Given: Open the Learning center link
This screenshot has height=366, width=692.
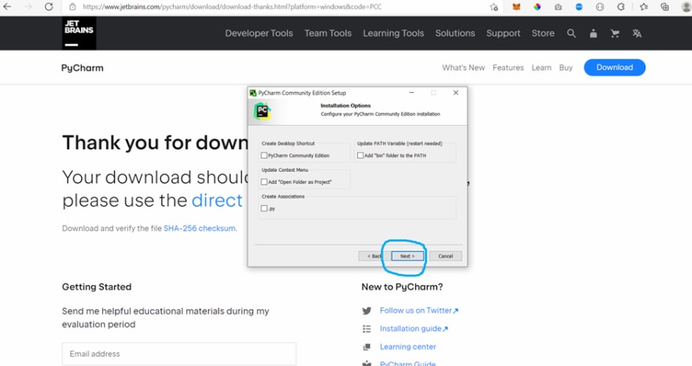Looking at the screenshot, I should pos(408,347).
